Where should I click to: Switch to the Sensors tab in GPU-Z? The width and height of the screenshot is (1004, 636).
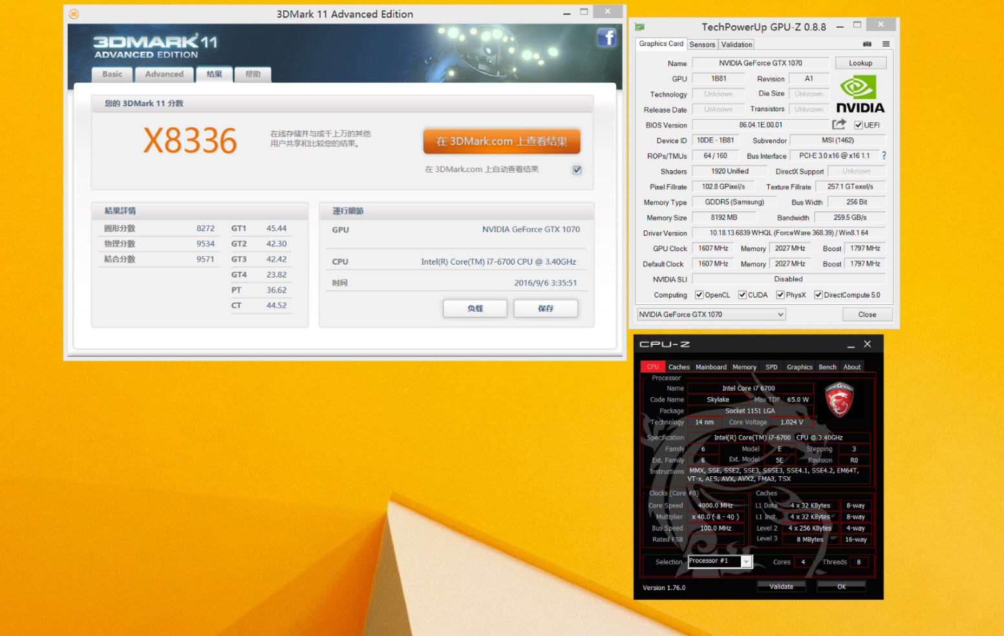click(x=702, y=45)
